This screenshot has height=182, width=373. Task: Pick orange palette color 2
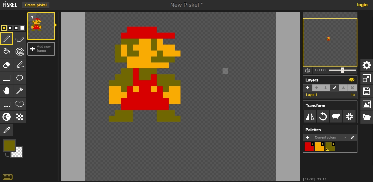(x=320, y=147)
